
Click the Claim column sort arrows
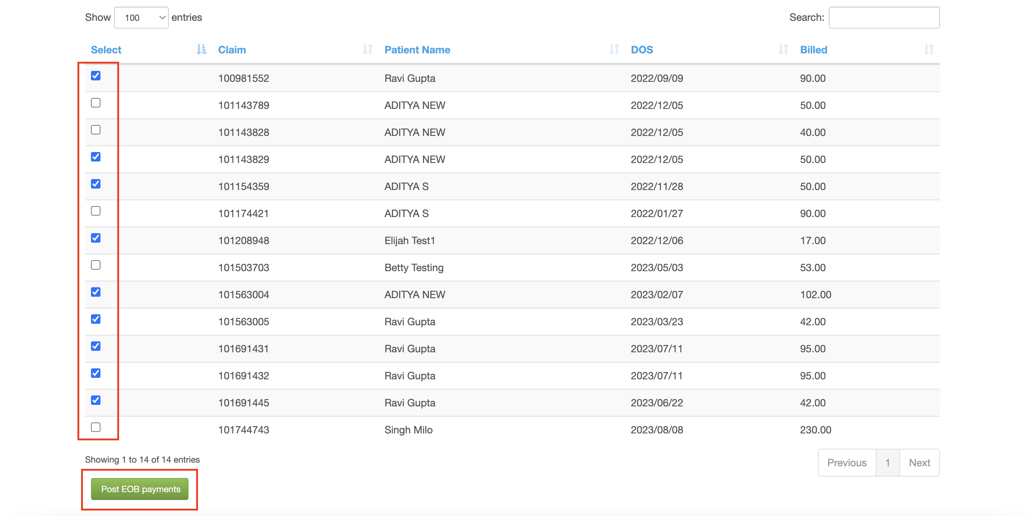point(368,49)
